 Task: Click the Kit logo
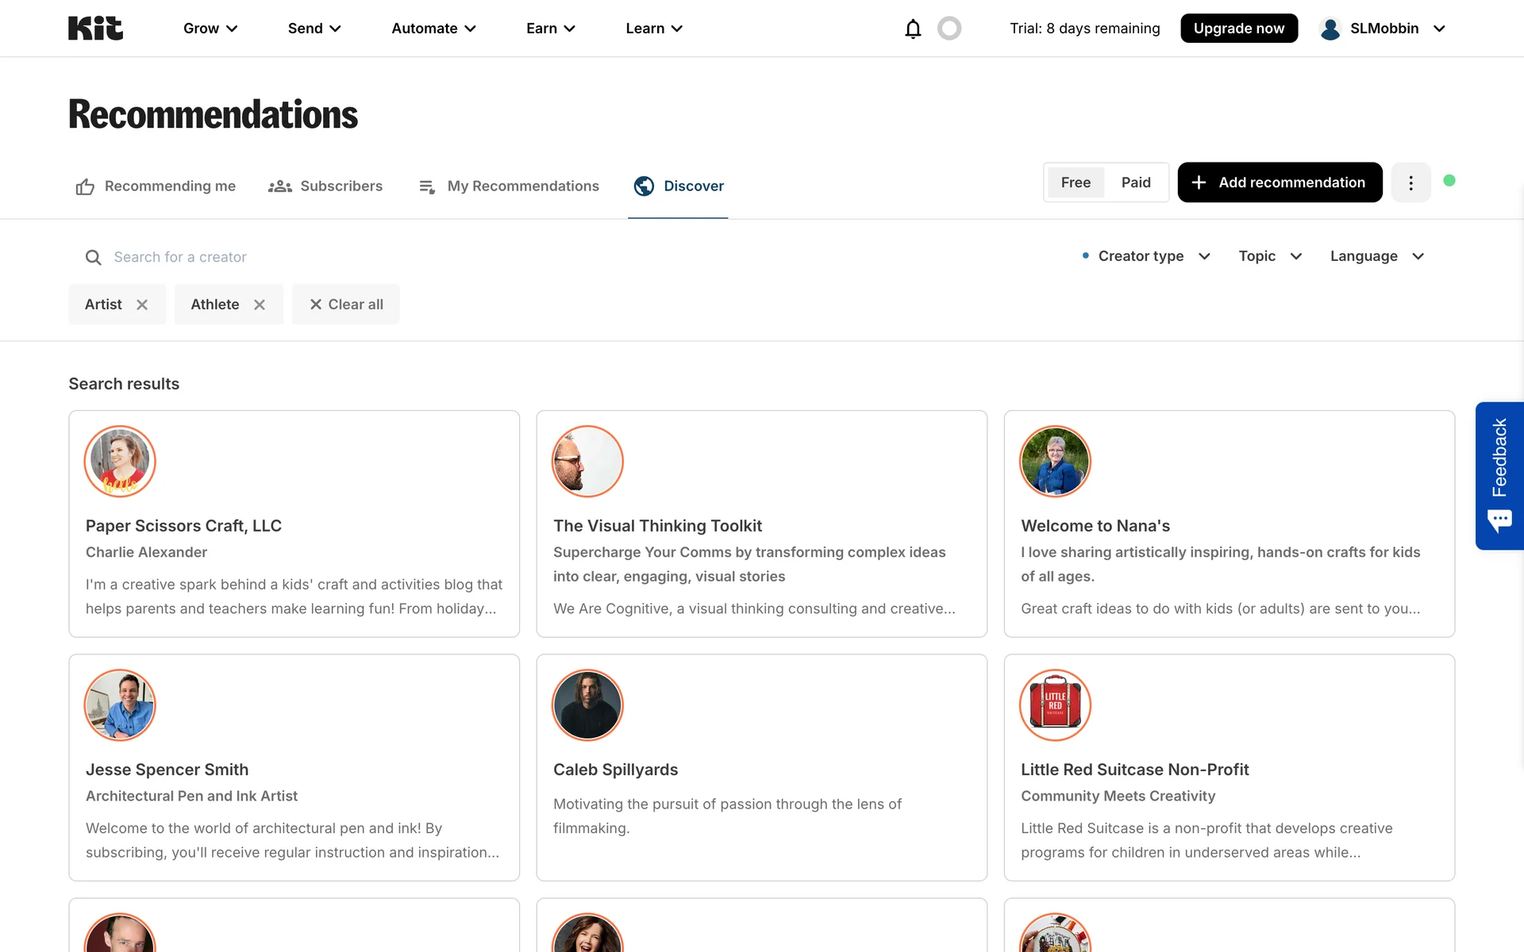pyautogui.click(x=95, y=29)
